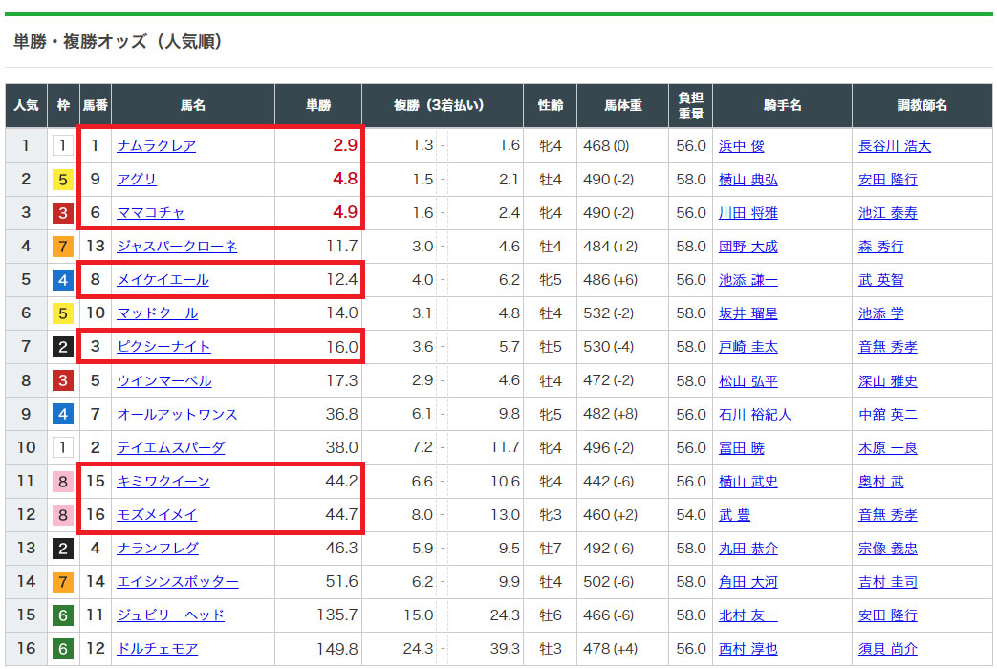Open jockey link 川田 将雅
This screenshot has width=997, height=669.
[x=748, y=212]
